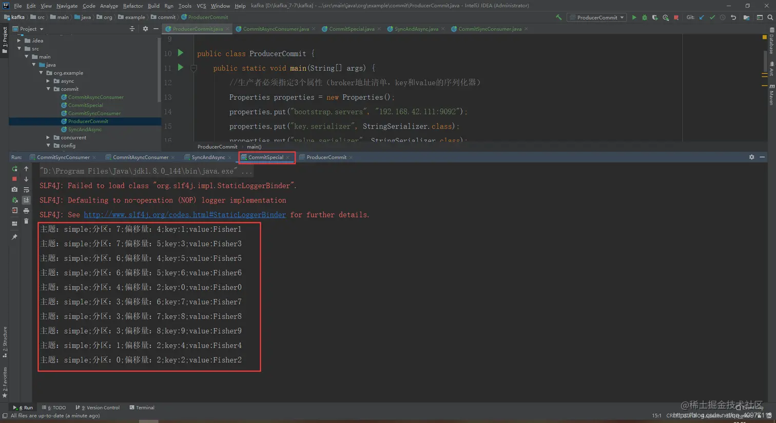This screenshot has width=776, height=423.
Task: Stop the process in the Run panel
Action: [14, 179]
